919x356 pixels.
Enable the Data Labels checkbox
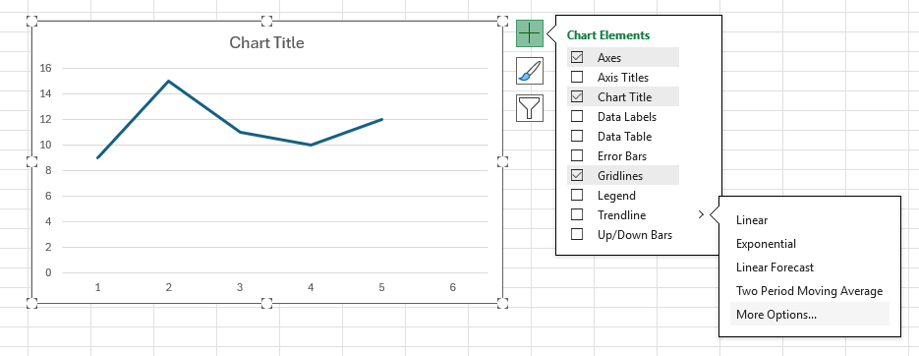(577, 117)
